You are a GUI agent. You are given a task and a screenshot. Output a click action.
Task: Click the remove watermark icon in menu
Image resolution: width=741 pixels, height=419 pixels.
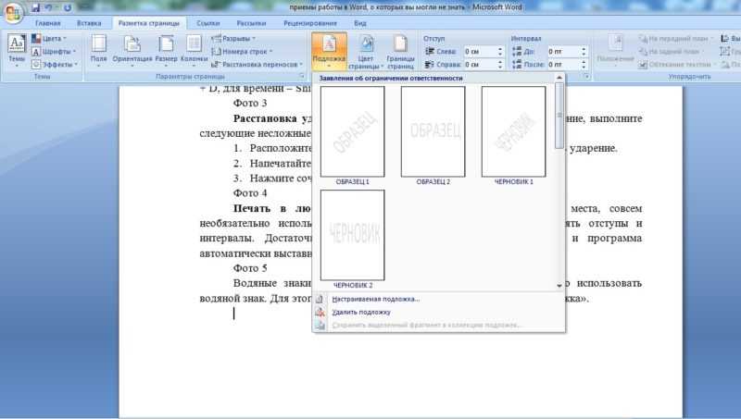click(x=320, y=312)
